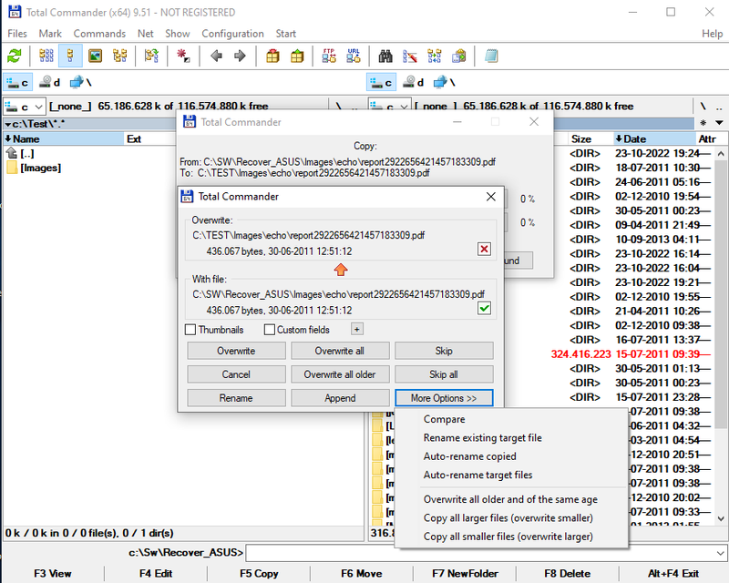Expand left path c:\Test history arrow
Image resolution: width=729 pixels, height=583 pixels.
[8, 124]
